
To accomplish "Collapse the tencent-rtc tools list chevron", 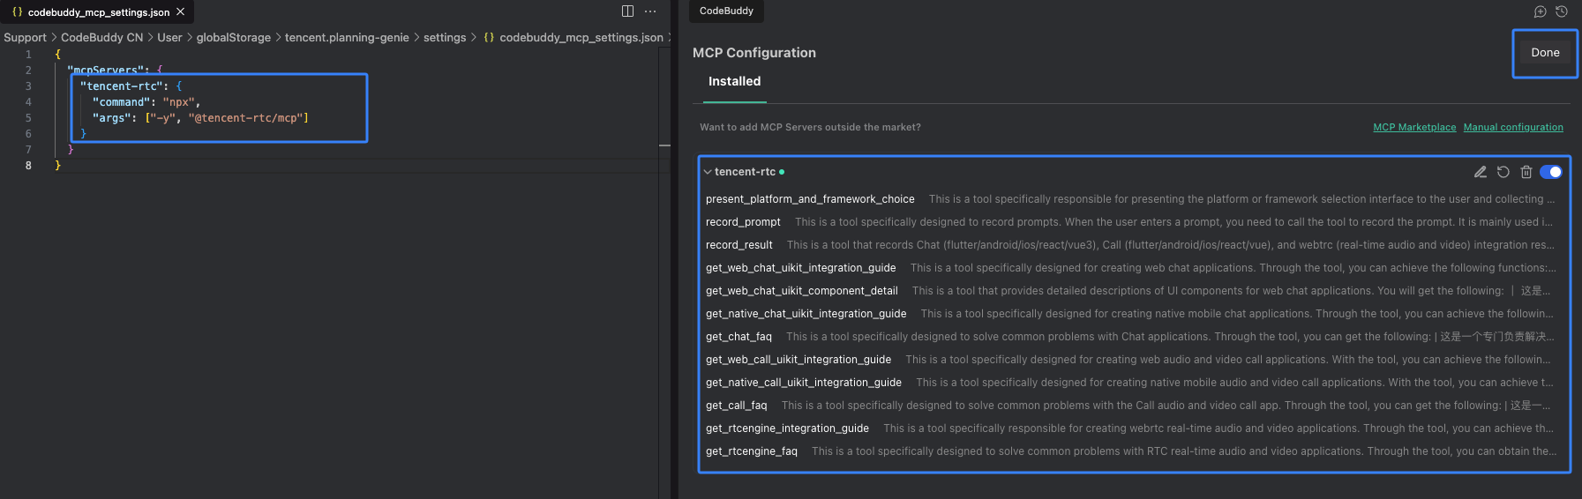I will point(708,172).
